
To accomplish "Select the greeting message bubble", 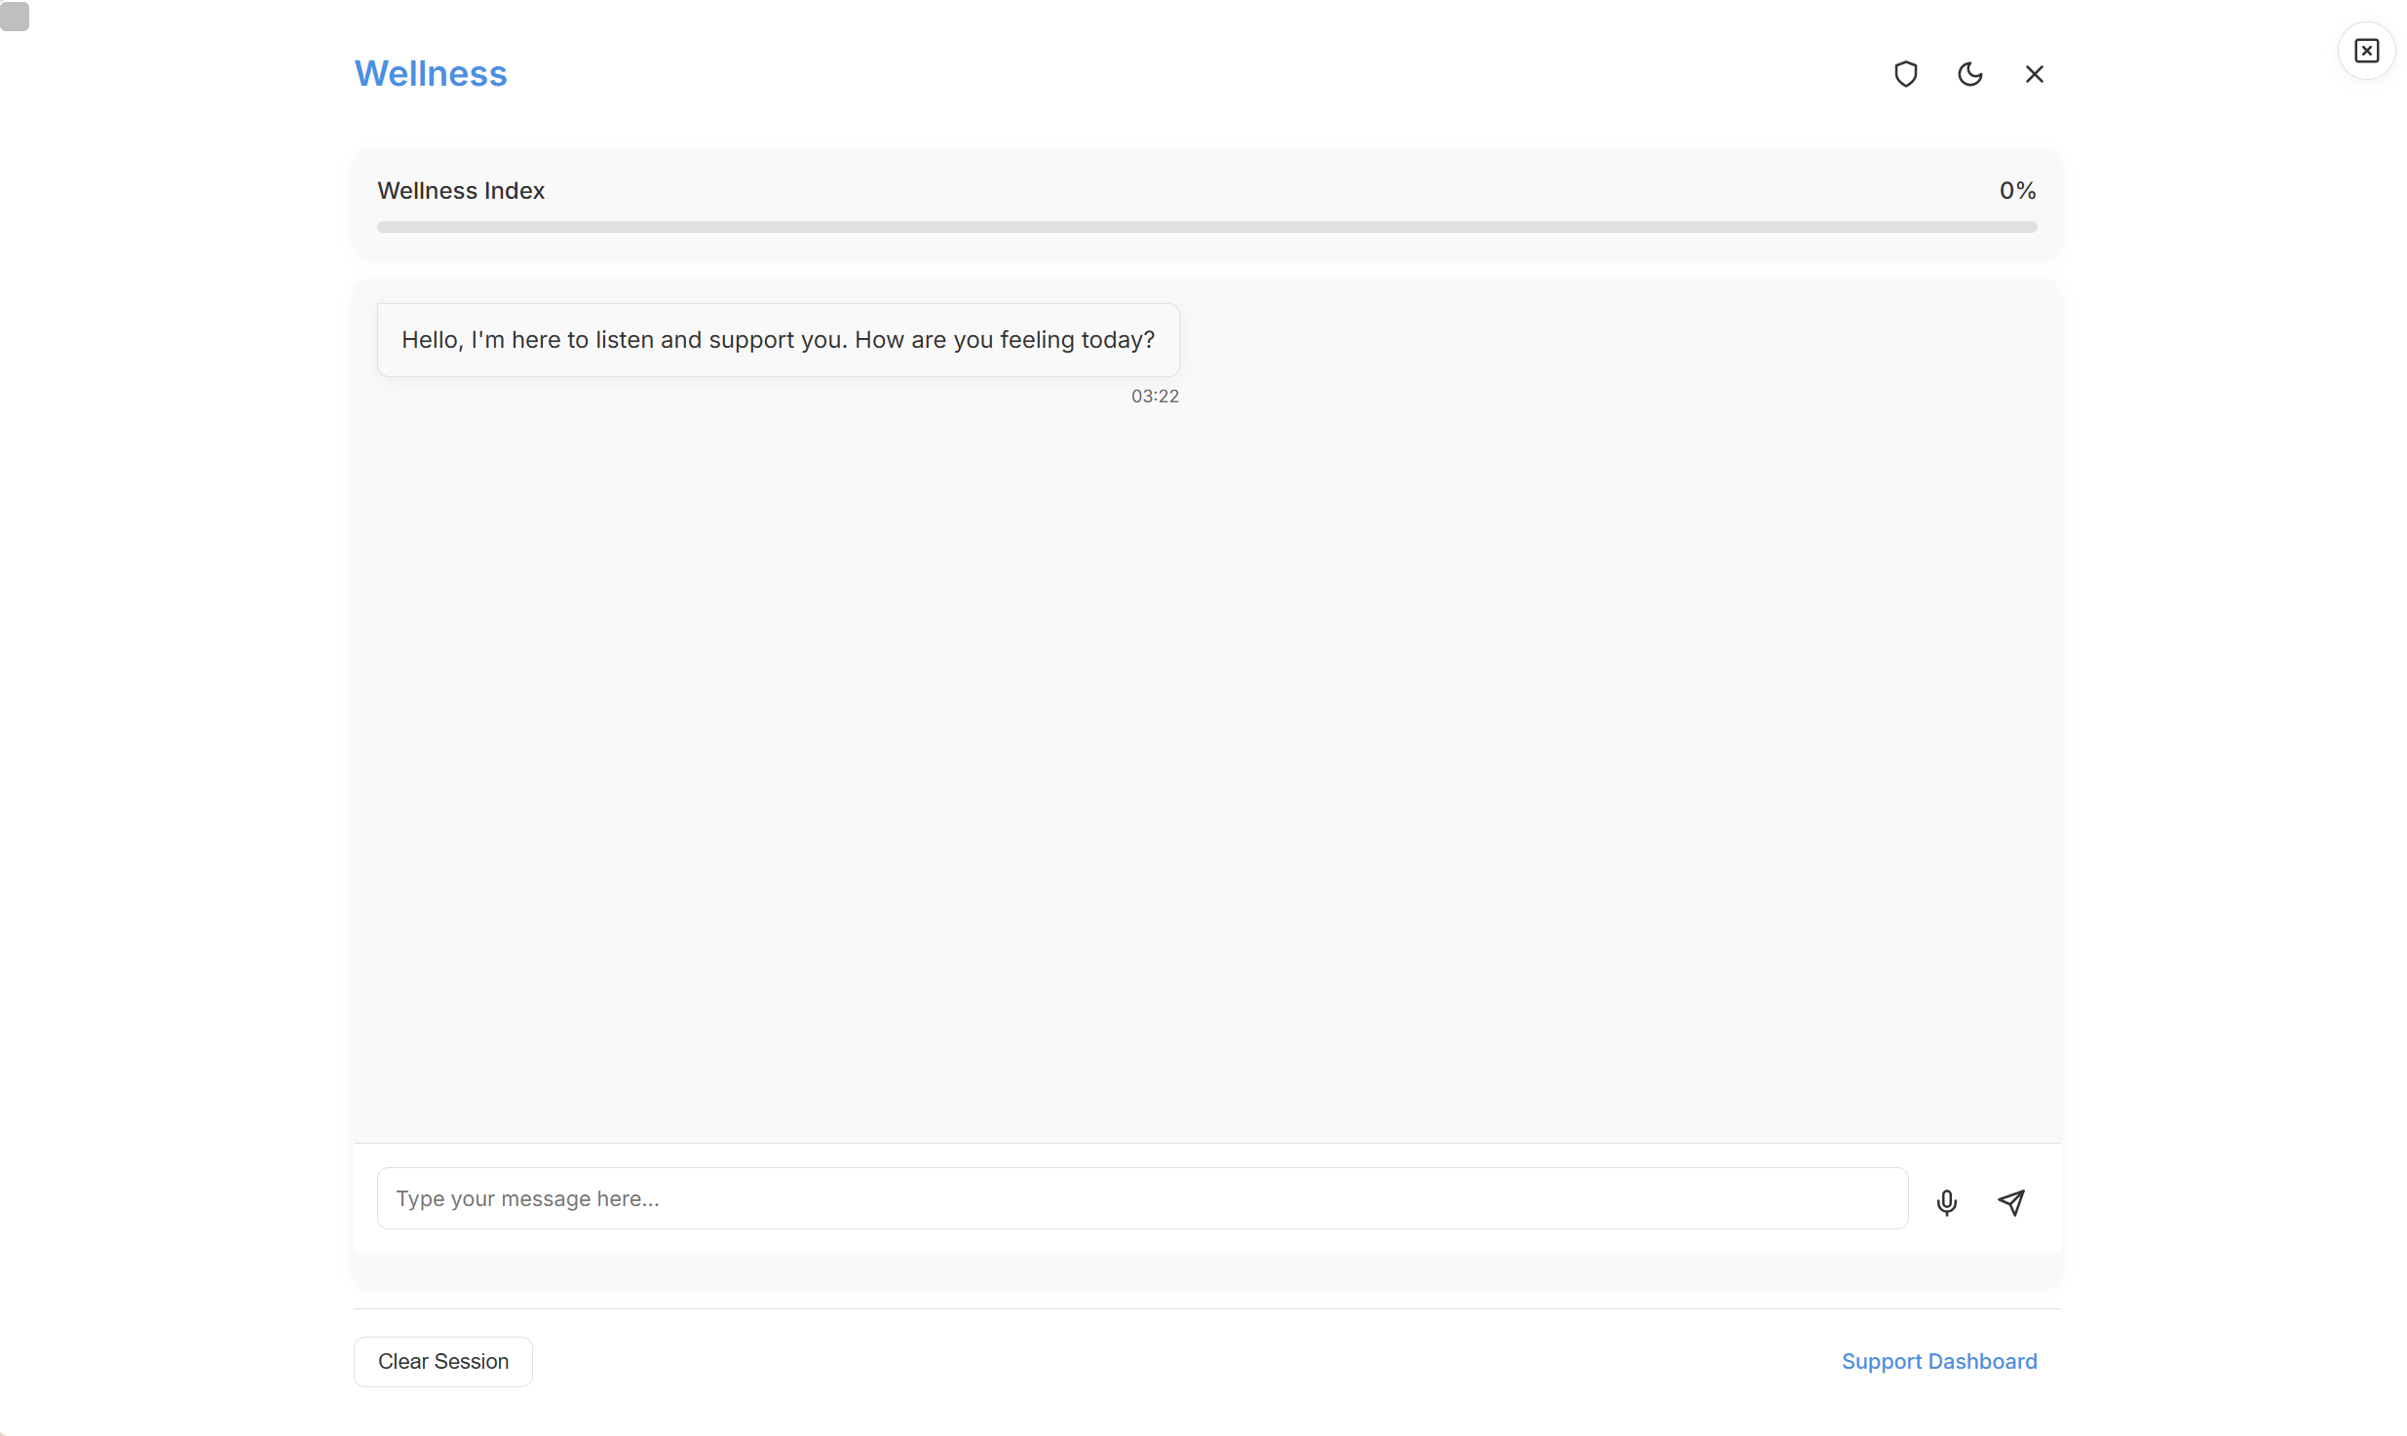I will coord(778,340).
